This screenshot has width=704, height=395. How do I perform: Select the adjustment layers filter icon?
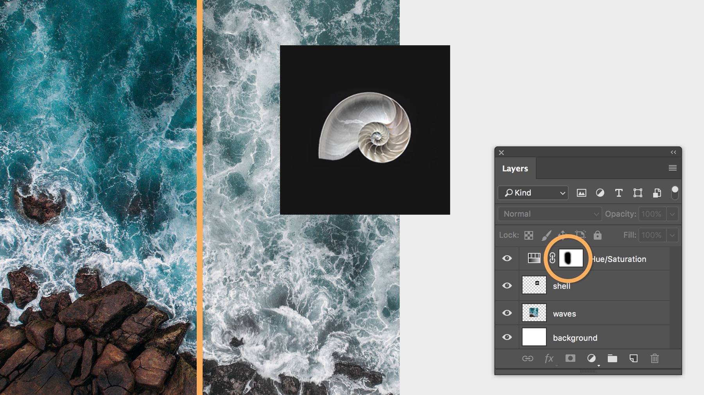coord(600,193)
